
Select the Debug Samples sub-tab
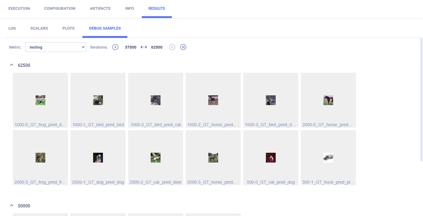[x=105, y=28]
